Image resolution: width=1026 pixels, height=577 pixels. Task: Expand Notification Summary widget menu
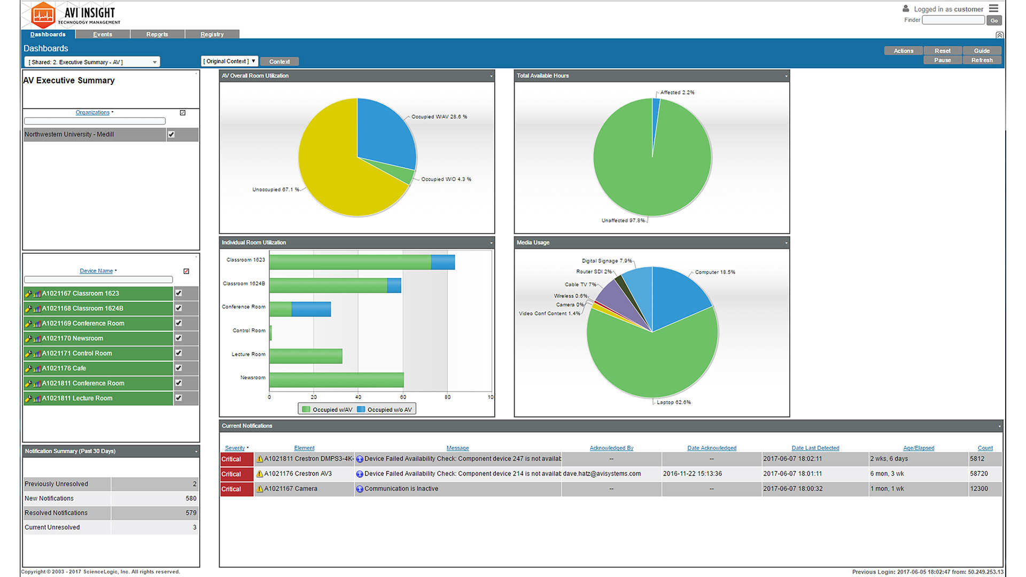tap(196, 451)
